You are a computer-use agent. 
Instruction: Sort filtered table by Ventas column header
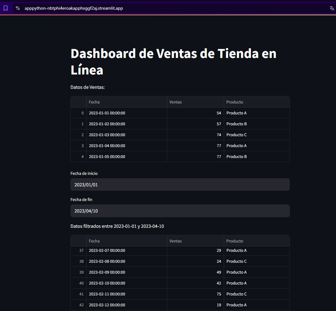195,241
